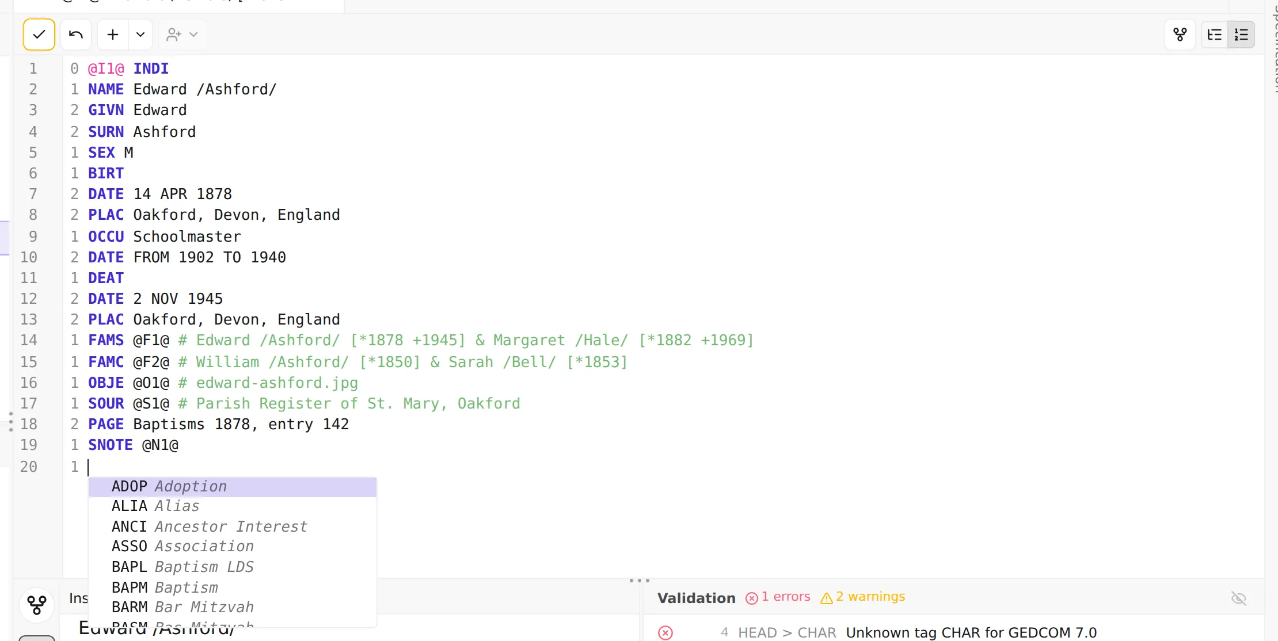Follow the @O1@ media object reference
The width and height of the screenshot is (1278, 641).
coord(151,383)
